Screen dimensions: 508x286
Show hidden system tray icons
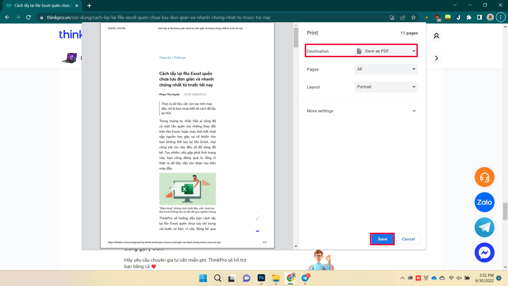402,278
